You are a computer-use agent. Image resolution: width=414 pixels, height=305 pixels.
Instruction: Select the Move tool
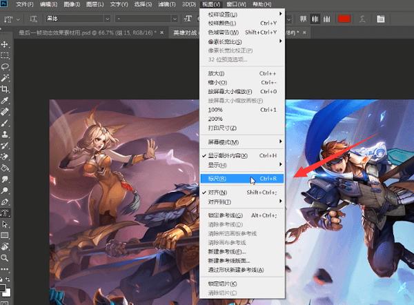point(5,44)
